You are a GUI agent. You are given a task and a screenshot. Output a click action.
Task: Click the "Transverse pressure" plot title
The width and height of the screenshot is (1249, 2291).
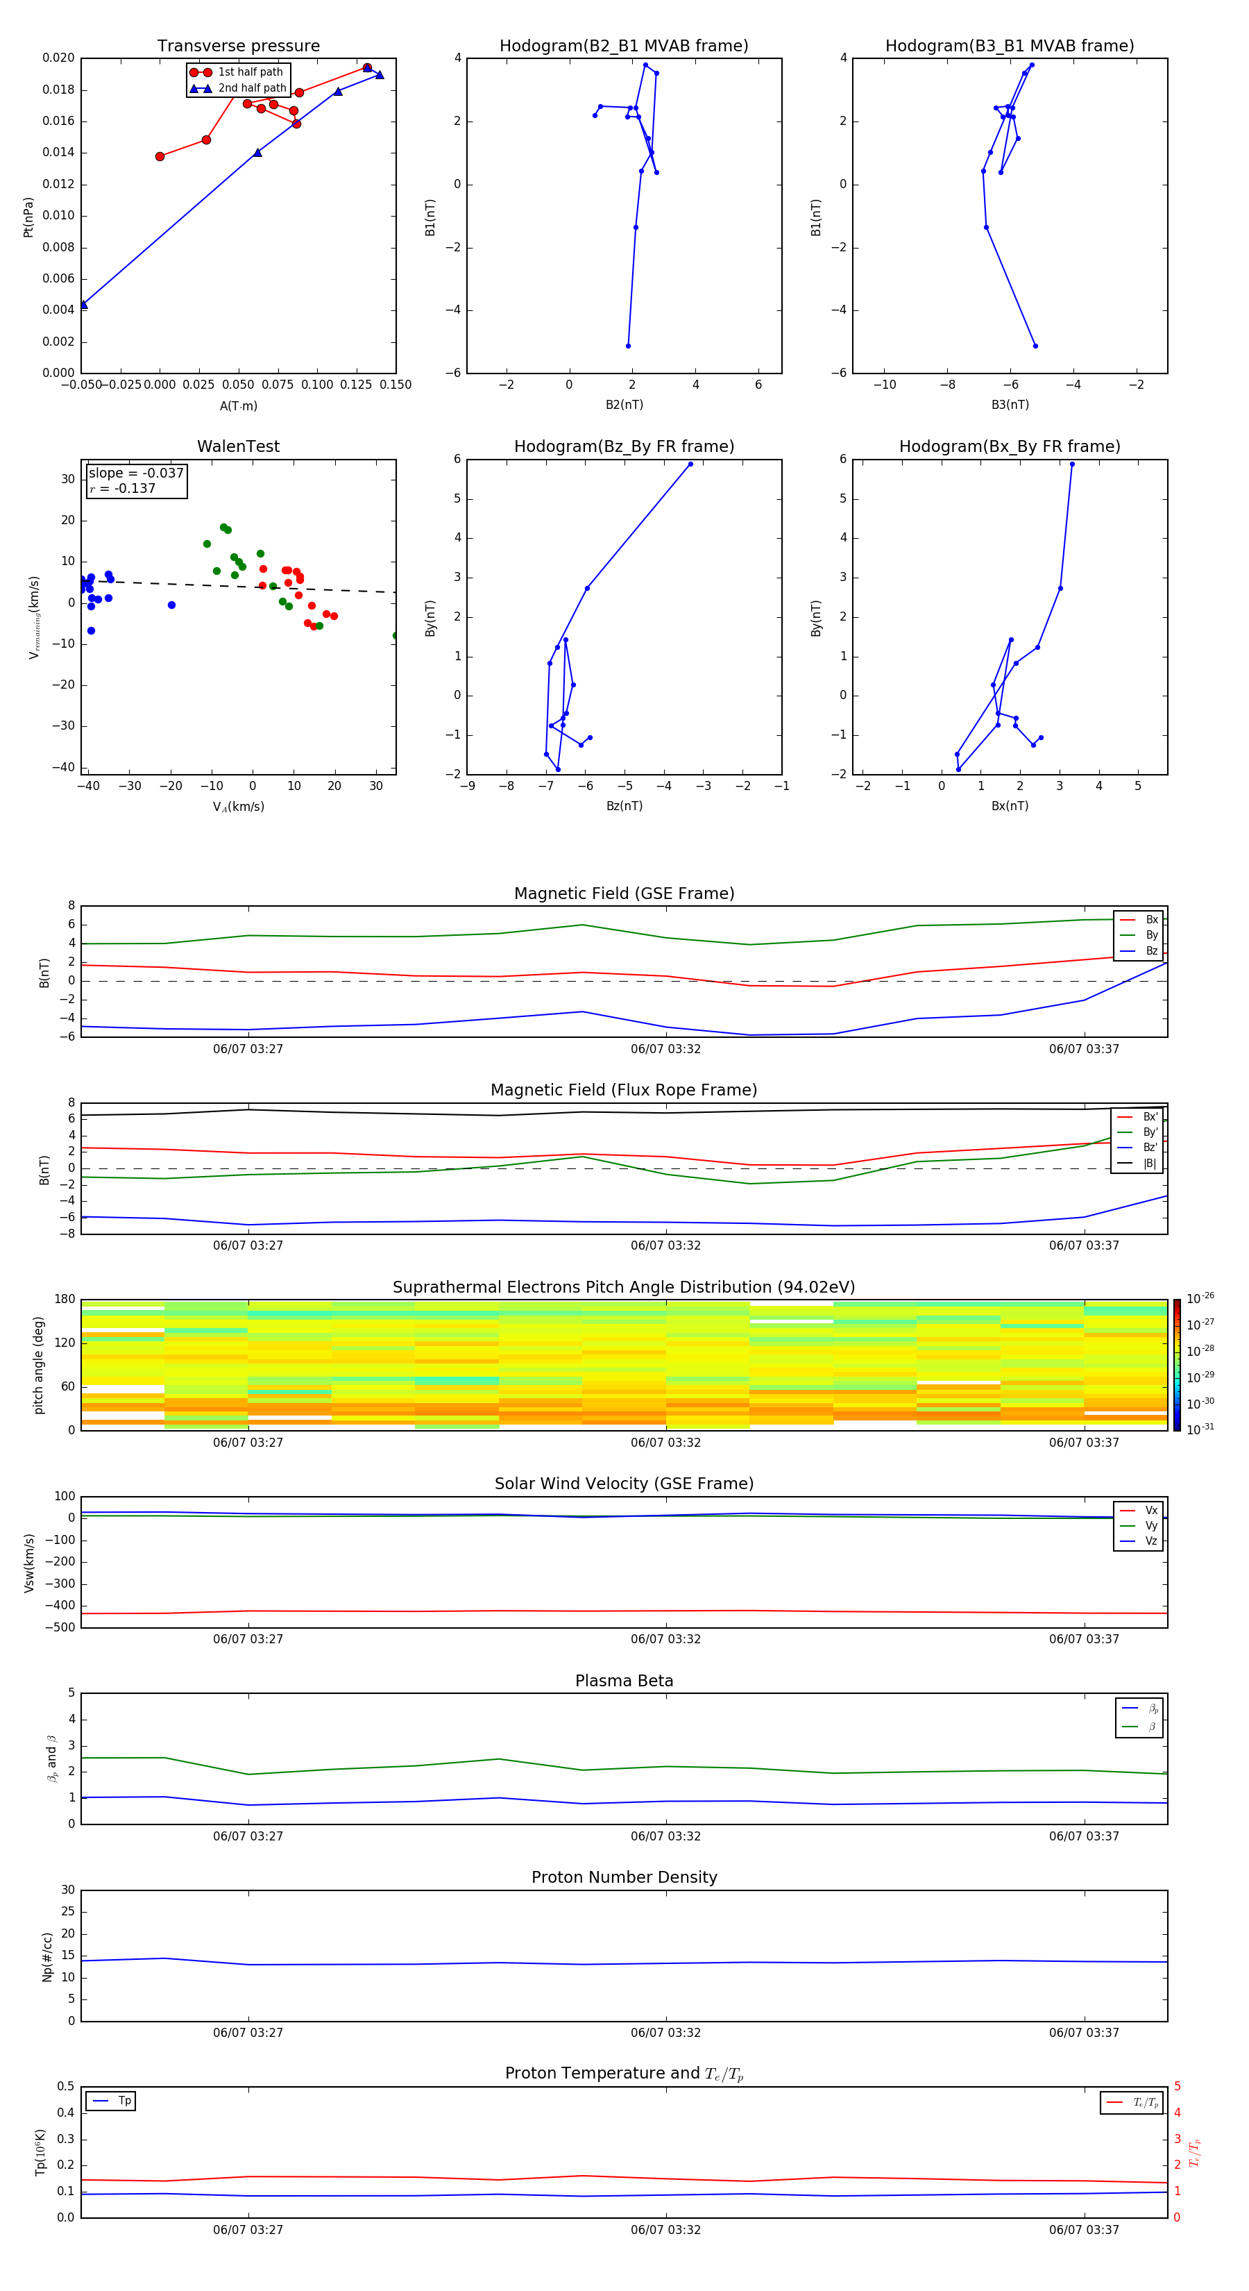(238, 47)
